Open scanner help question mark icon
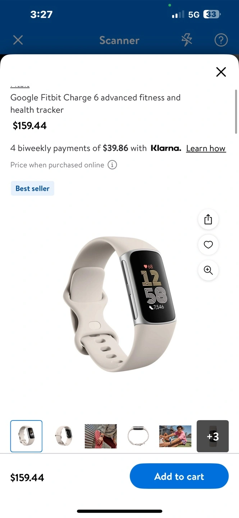Screen dimensions: 239x518 coord(221,40)
